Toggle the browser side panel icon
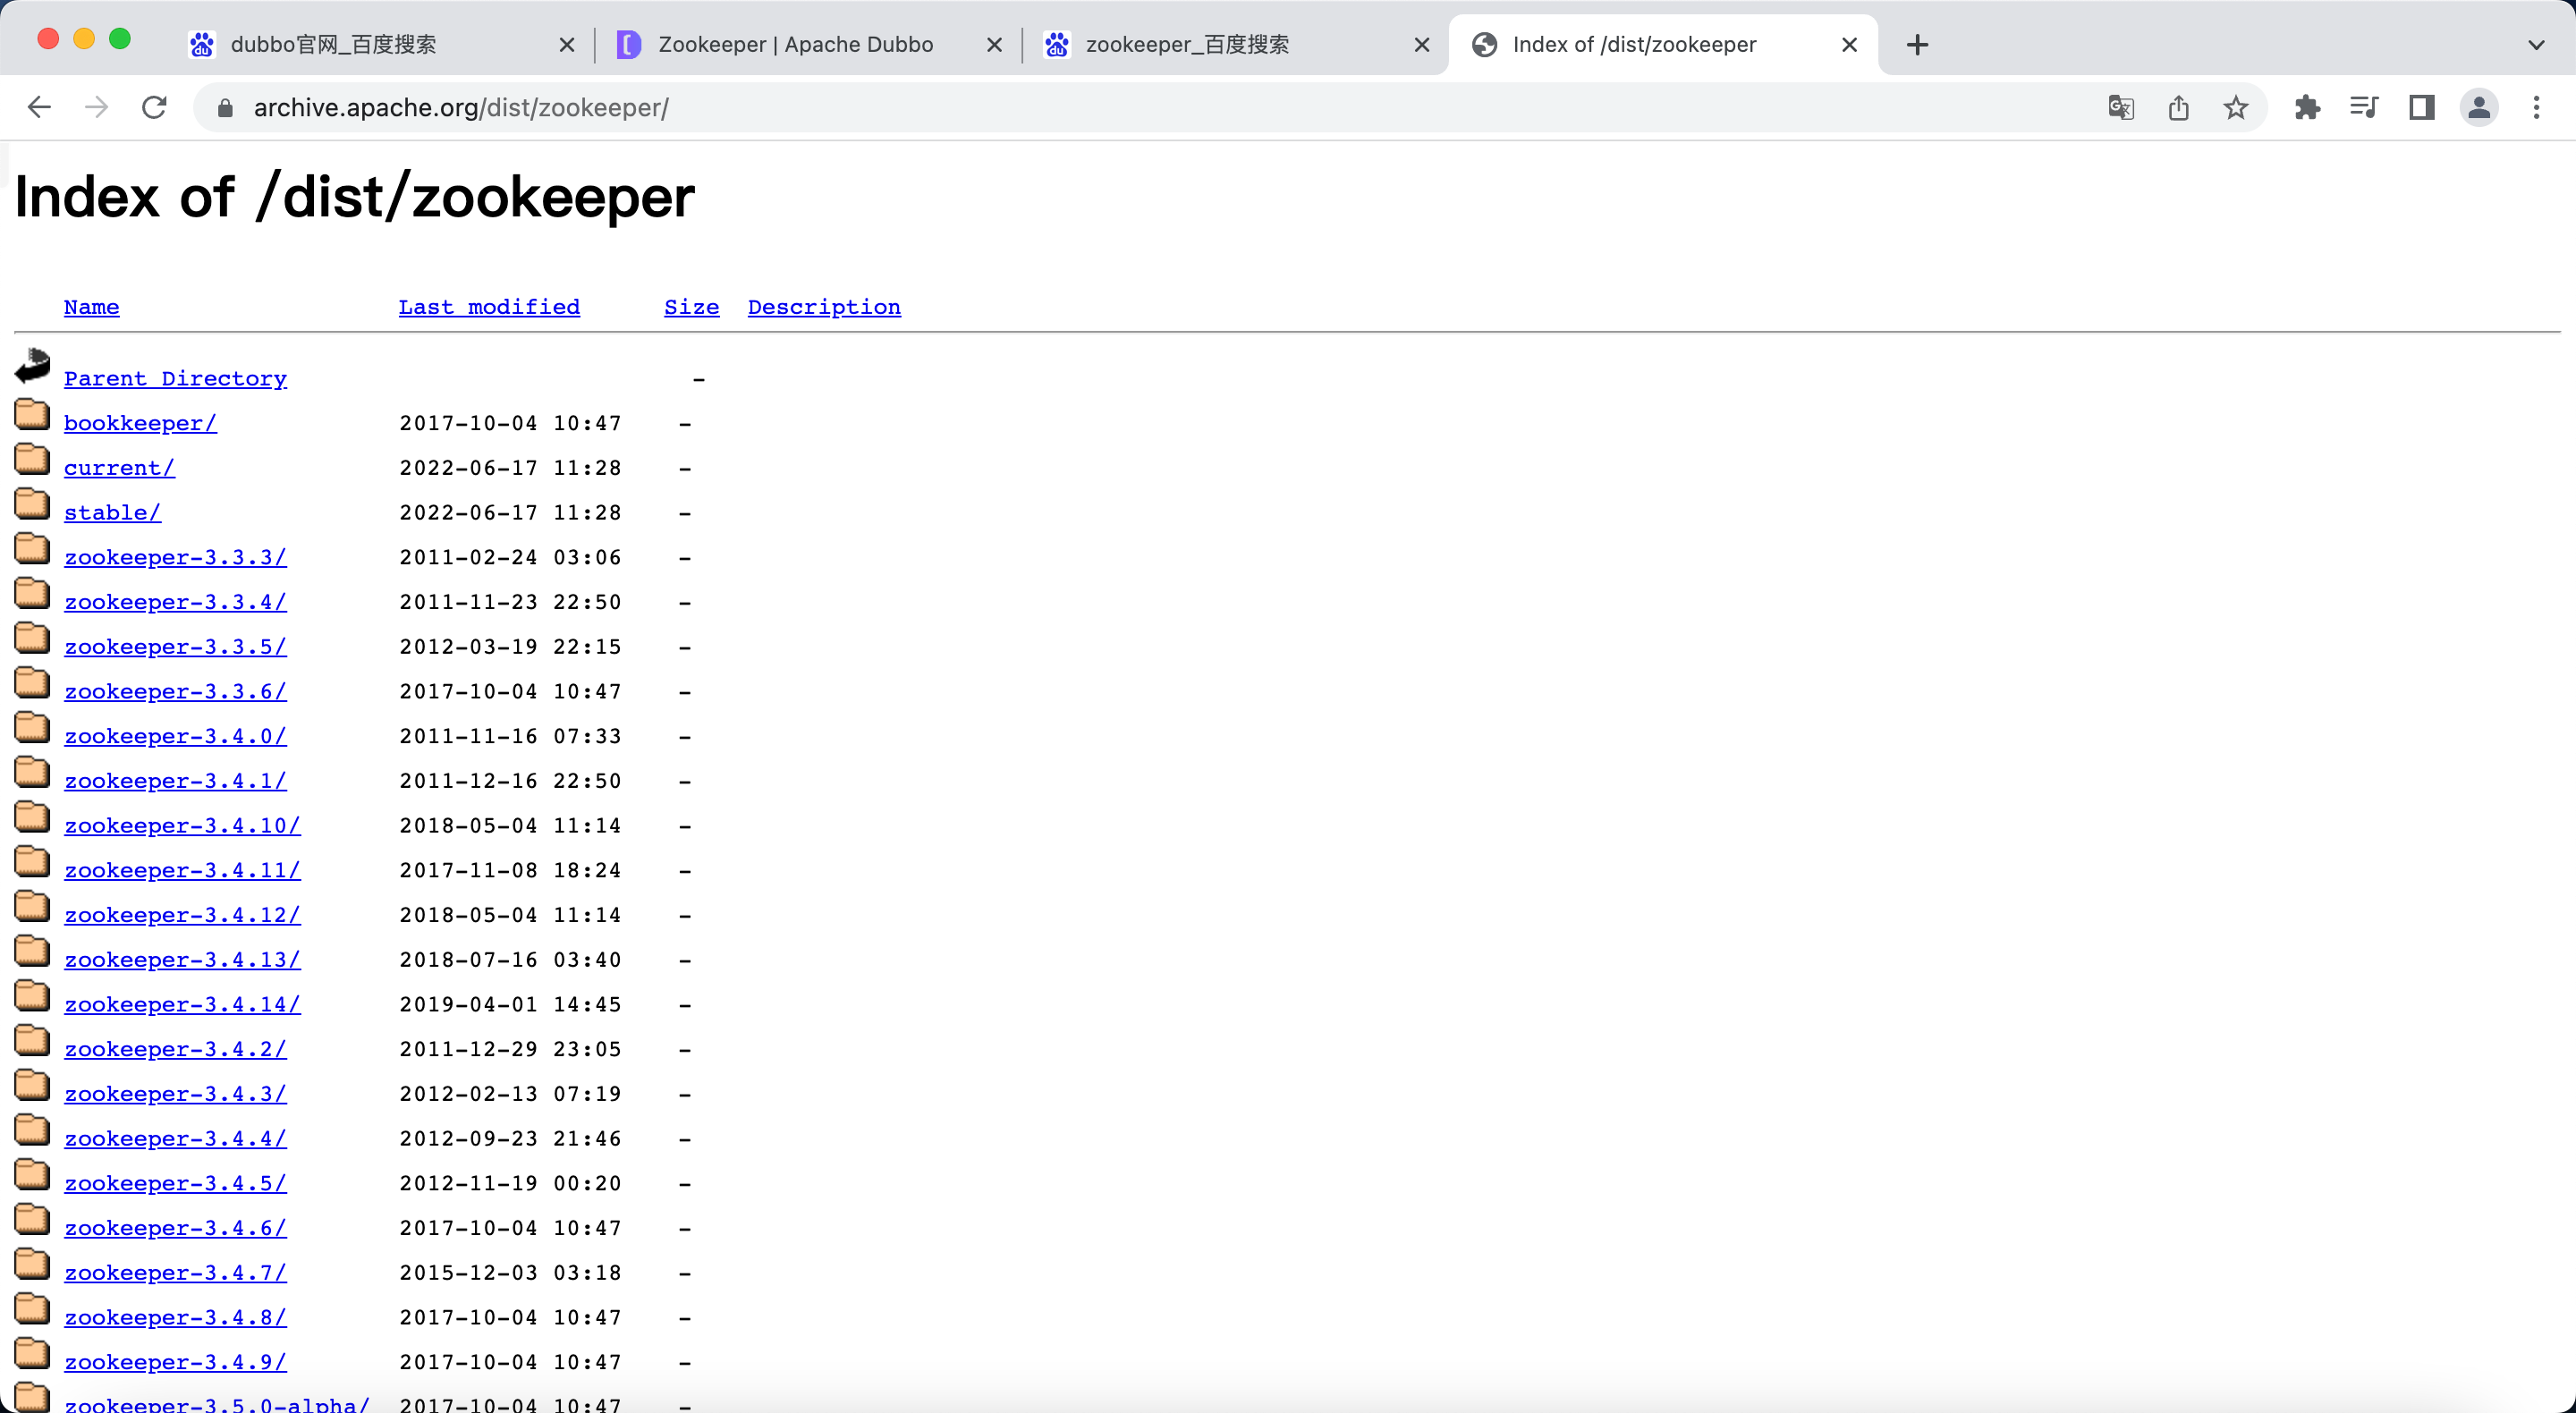 (x=2422, y=107)
